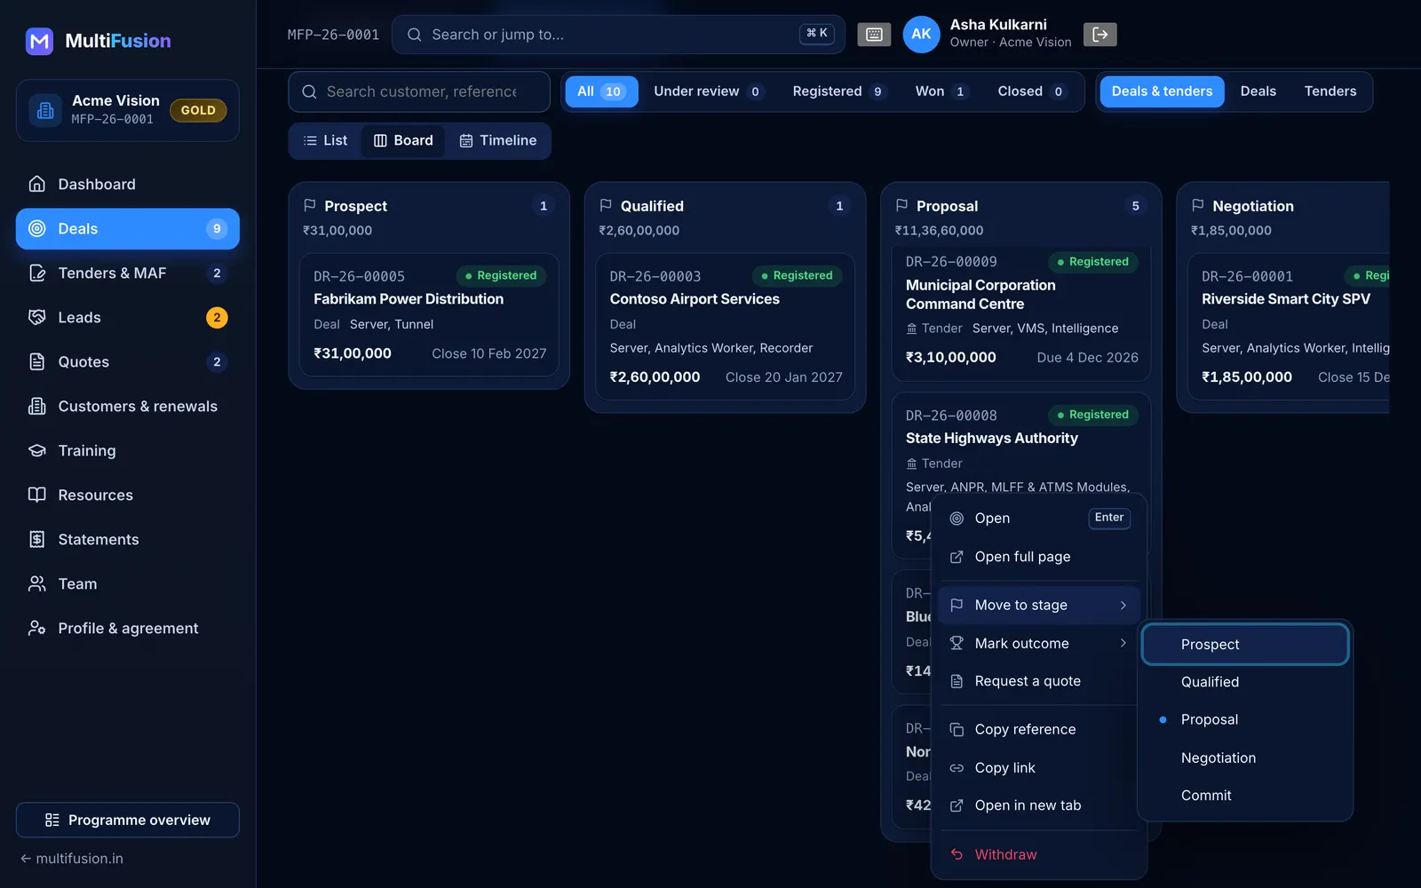Click the flag icon in the Qualified column header
Image resolution: width=1421 pixels, height=888 pixels.
606,205
